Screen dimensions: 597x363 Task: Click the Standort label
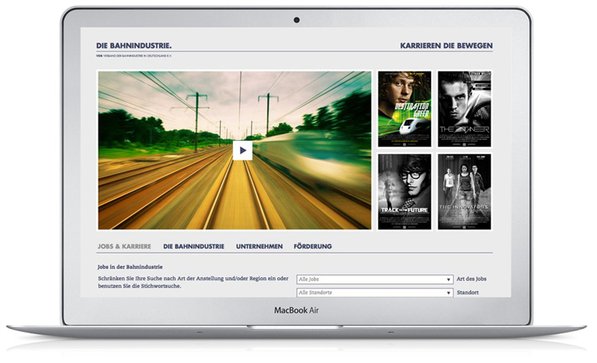pyautogui.click(x=468, y=293)
